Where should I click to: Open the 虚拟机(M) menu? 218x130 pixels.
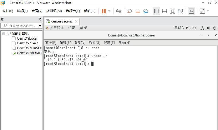pos(54,11)
